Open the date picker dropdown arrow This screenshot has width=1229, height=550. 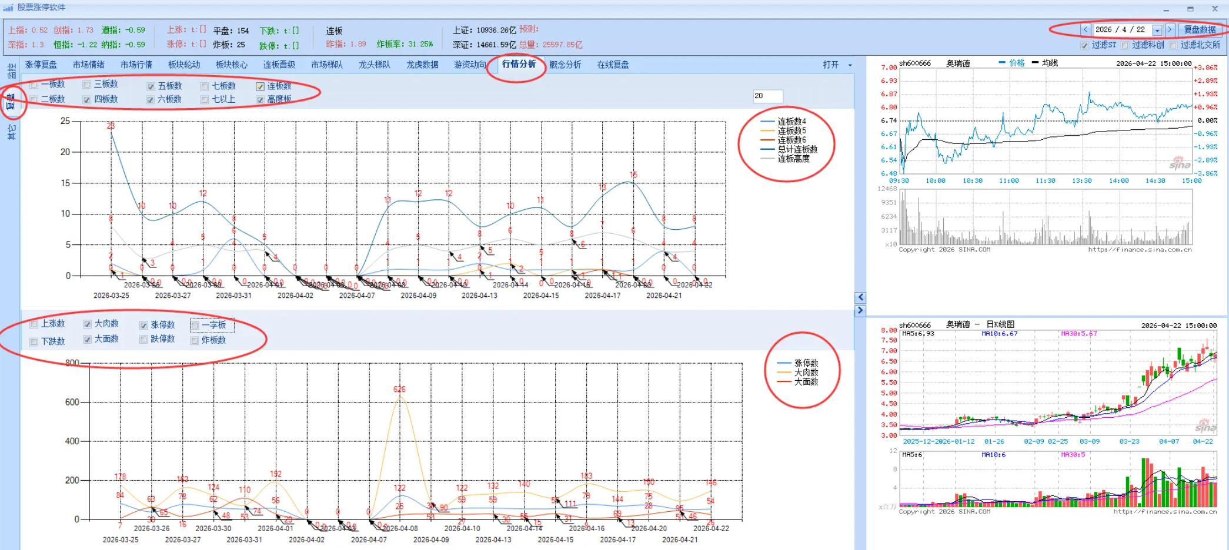tap(1157, 30)
